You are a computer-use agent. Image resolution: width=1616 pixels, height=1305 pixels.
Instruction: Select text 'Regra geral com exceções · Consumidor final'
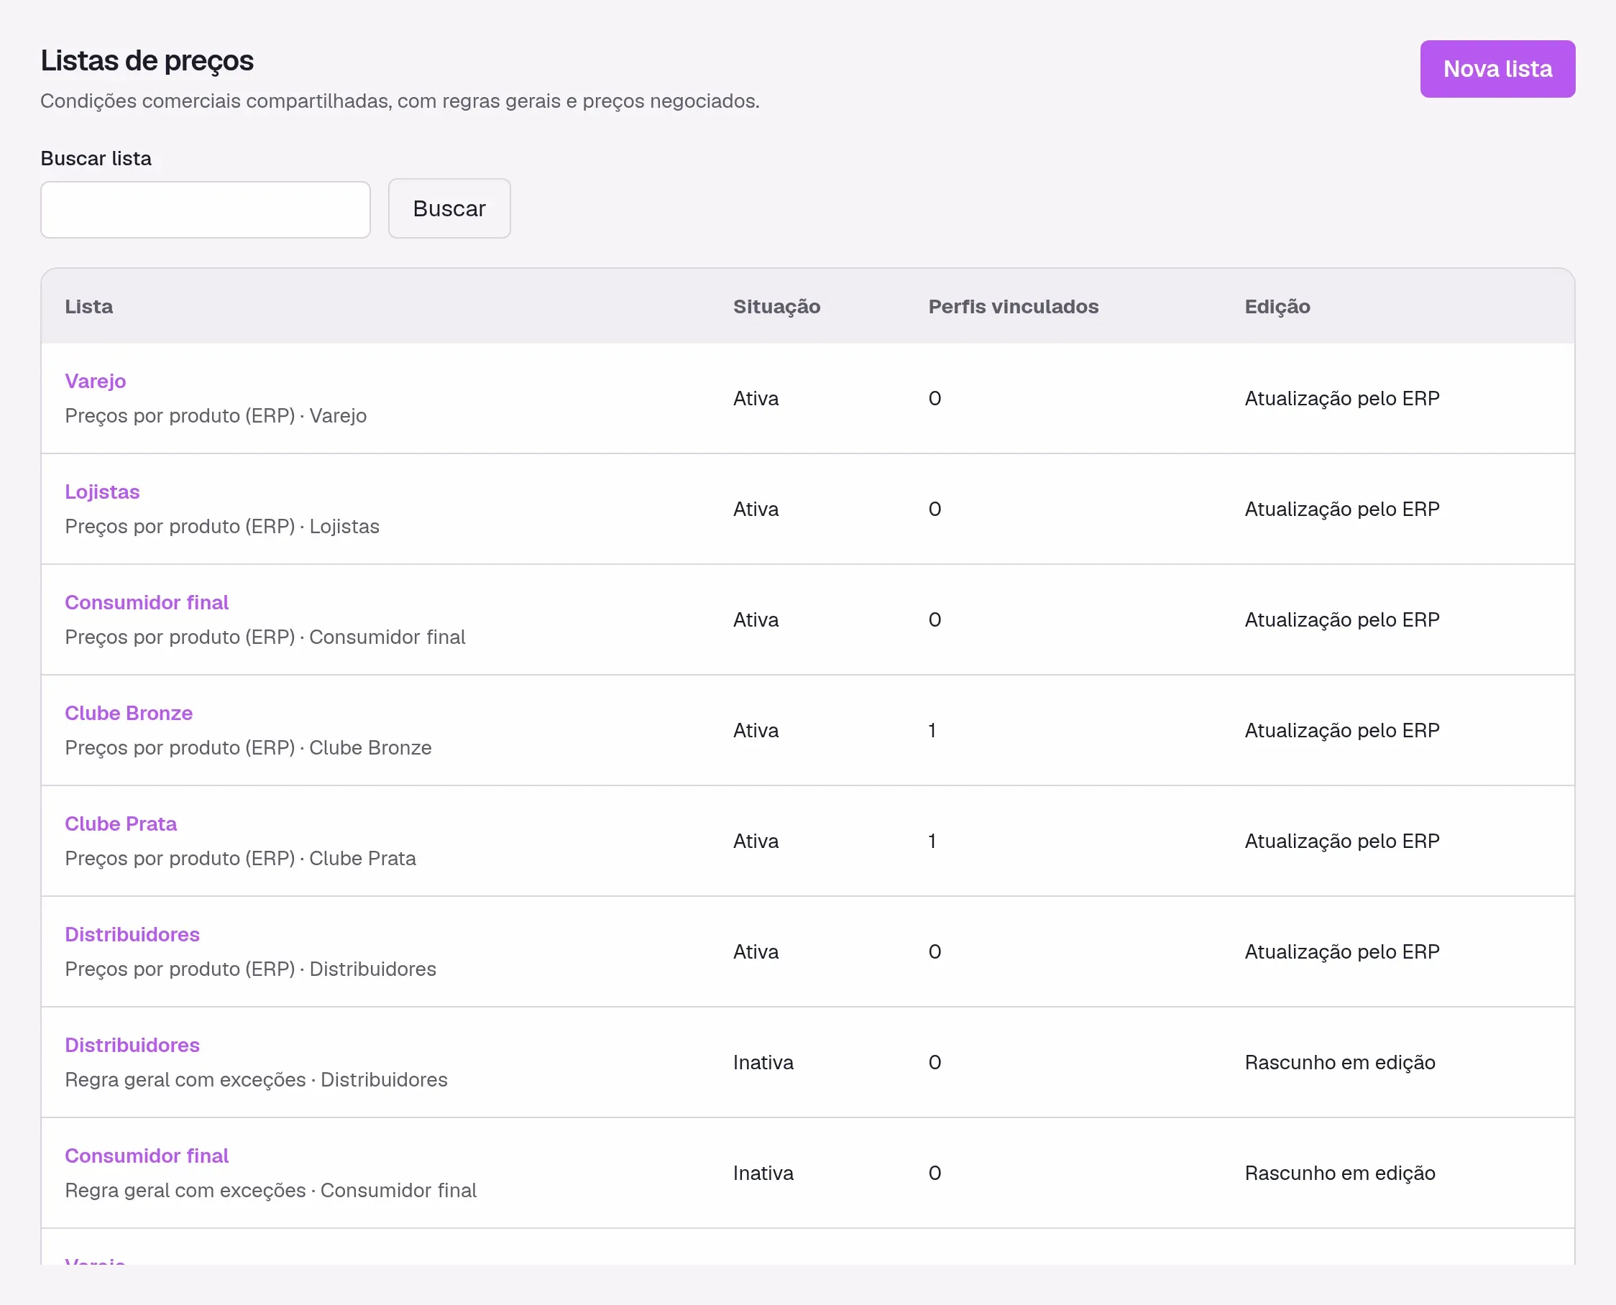point(271,1190)
